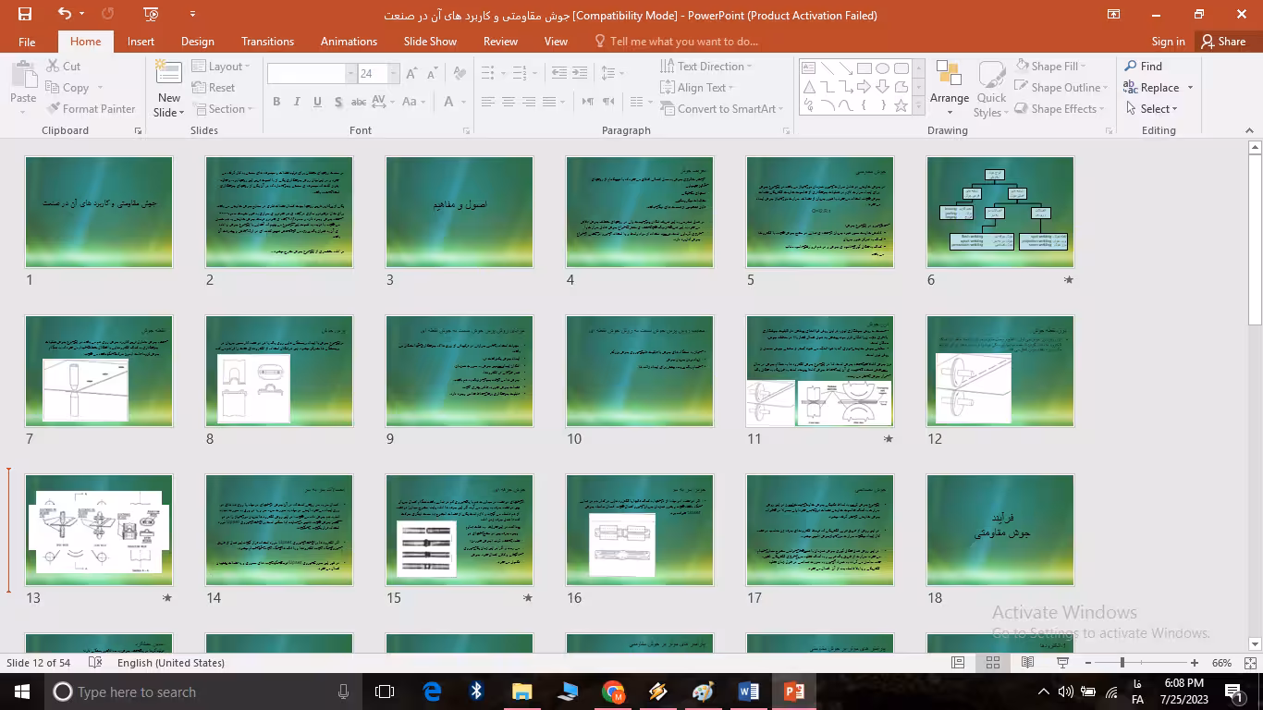Viewport: 1263px width, 710px height.
Task: Open Normal view from status bar
Action: (x=958, y=663)
